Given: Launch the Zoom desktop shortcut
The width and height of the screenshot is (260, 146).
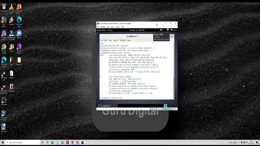Looking at the screenshot, I should [x=19, y=34].
